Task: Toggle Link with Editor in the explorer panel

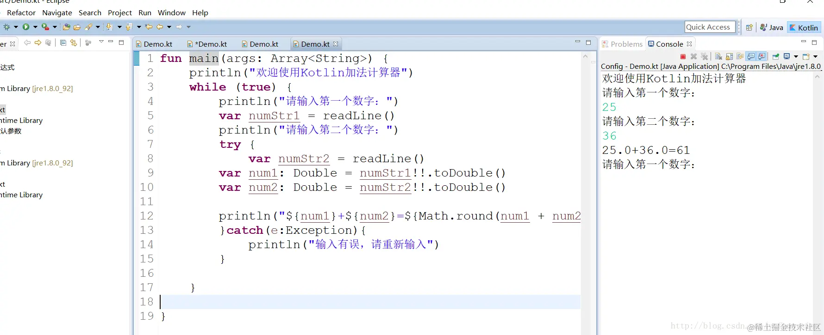Action: pos(73,43)
